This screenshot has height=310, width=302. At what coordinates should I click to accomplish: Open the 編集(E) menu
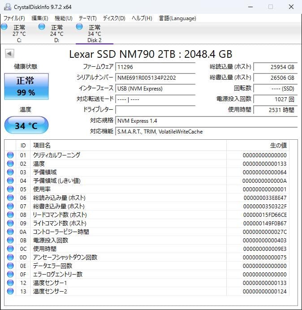[40, 18]
